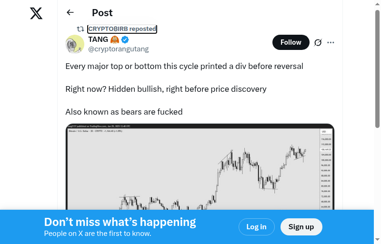Screen dimensions: 381x244
Task: Follow the TANG account
Action: (291, 42)
